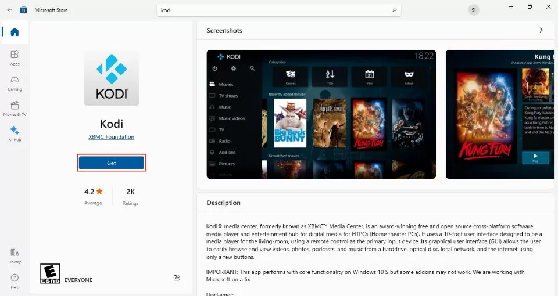Viewport: 558px width, 296px height.
Task: Minimize the Microsoft Store window
Action: (511, 7)
